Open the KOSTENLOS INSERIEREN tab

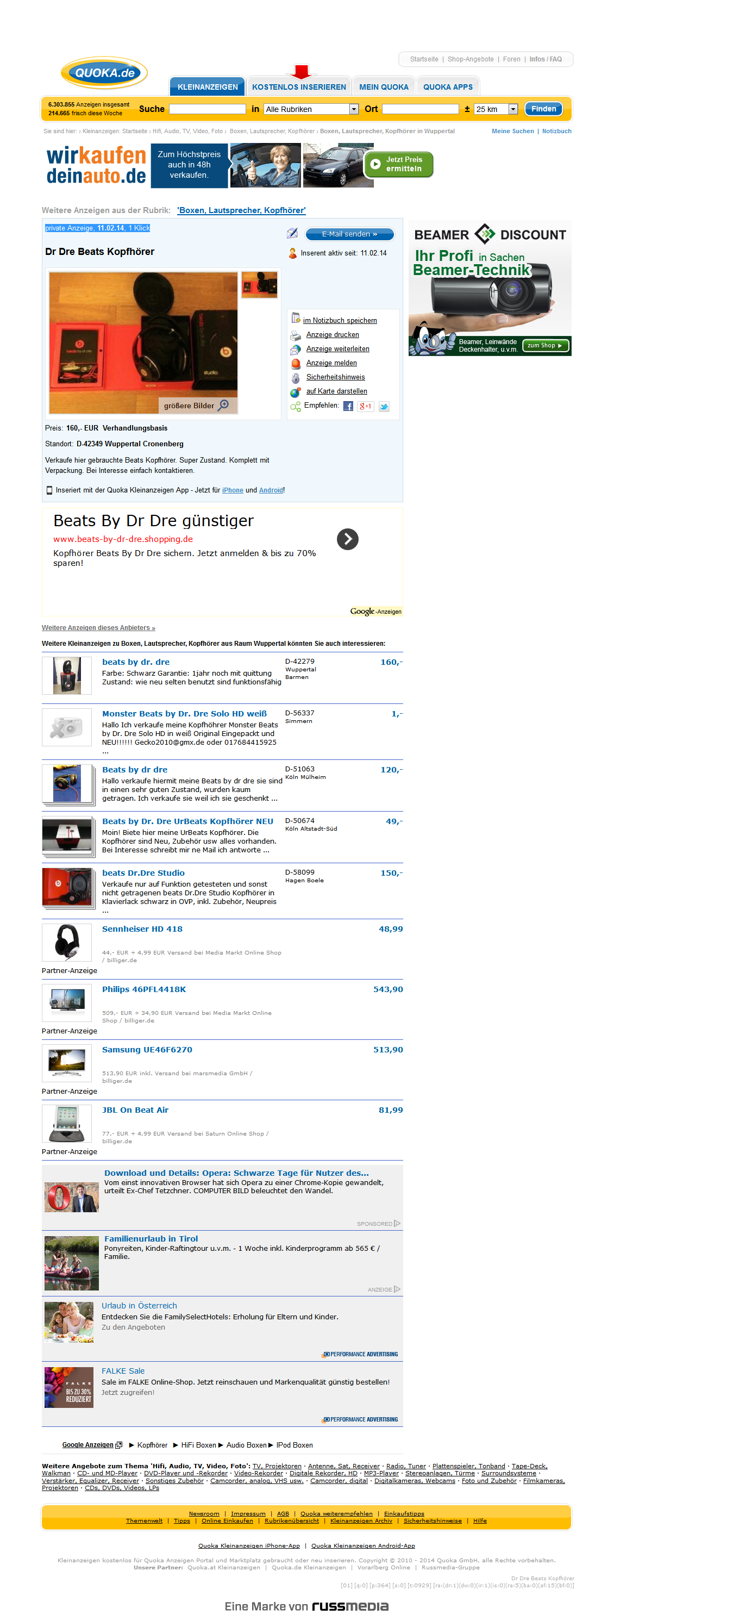coord(299,87)
